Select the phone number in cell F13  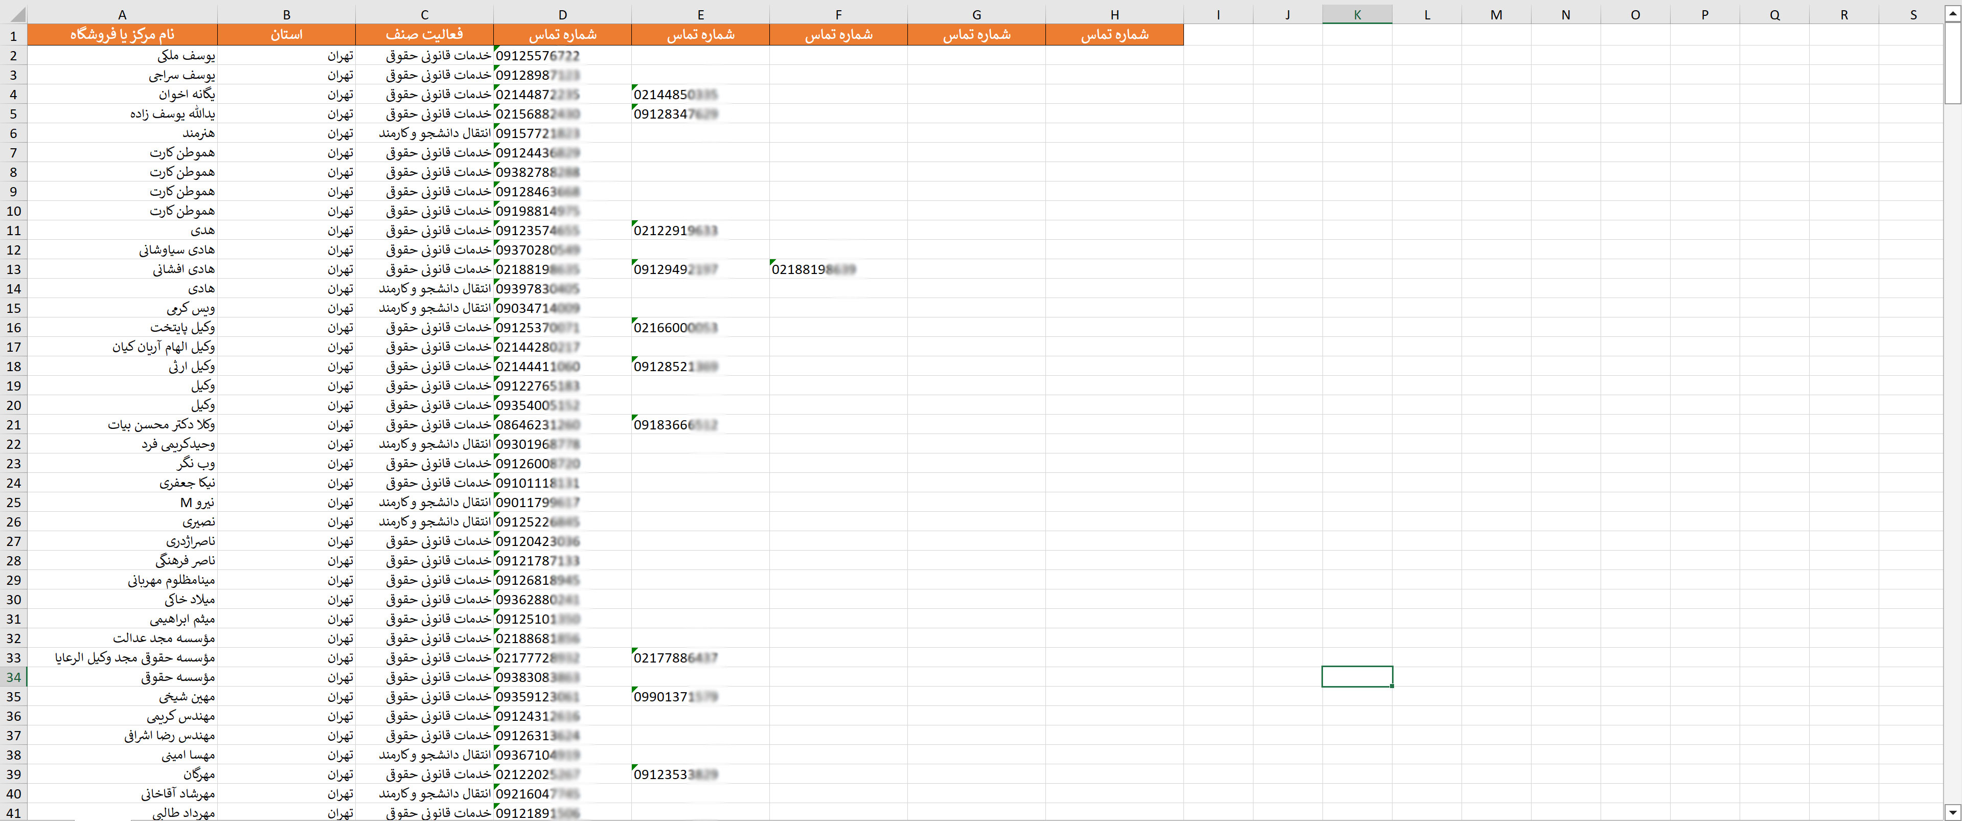(x=838, y=269)
